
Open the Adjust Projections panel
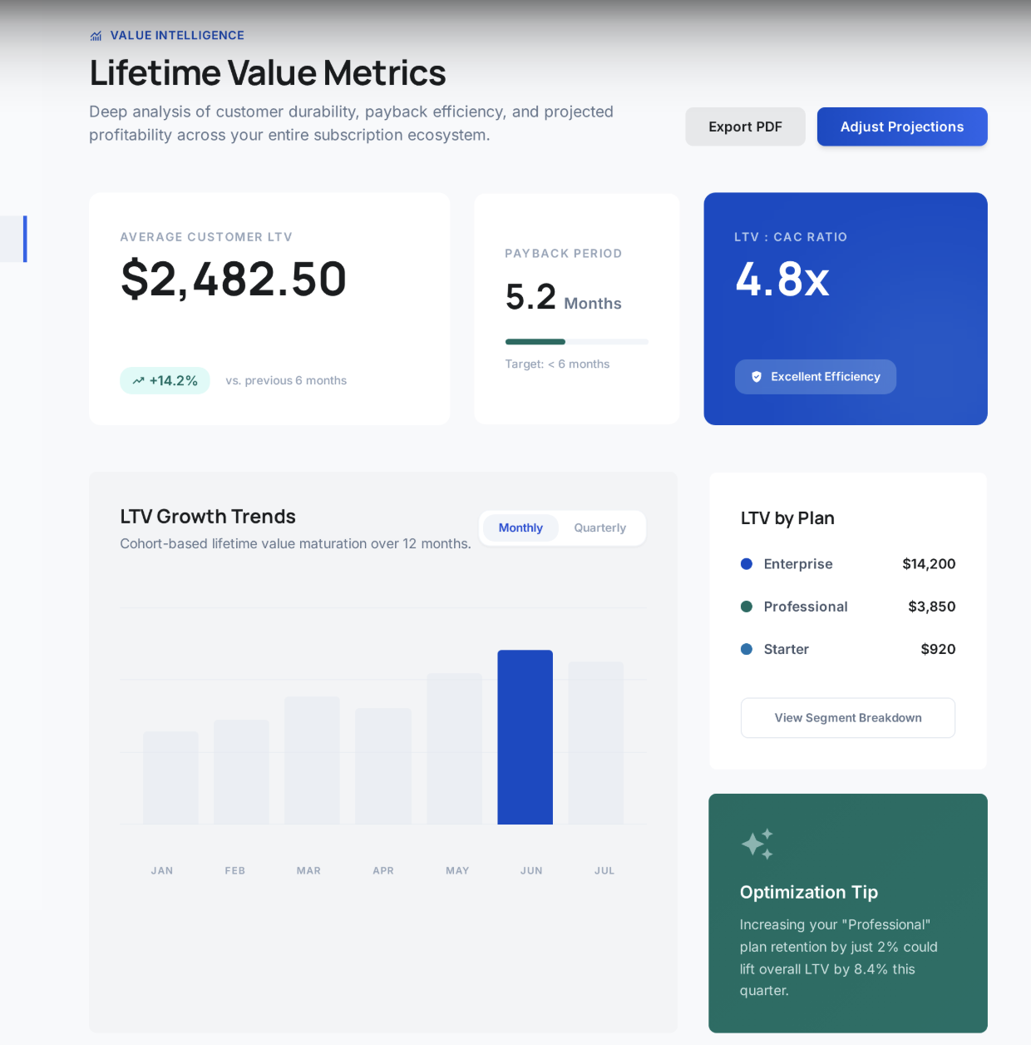901,126
